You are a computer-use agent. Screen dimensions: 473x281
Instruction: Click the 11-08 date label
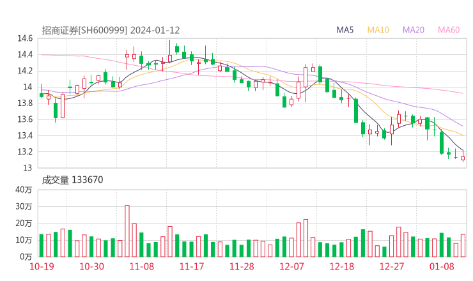coord(142,266)
